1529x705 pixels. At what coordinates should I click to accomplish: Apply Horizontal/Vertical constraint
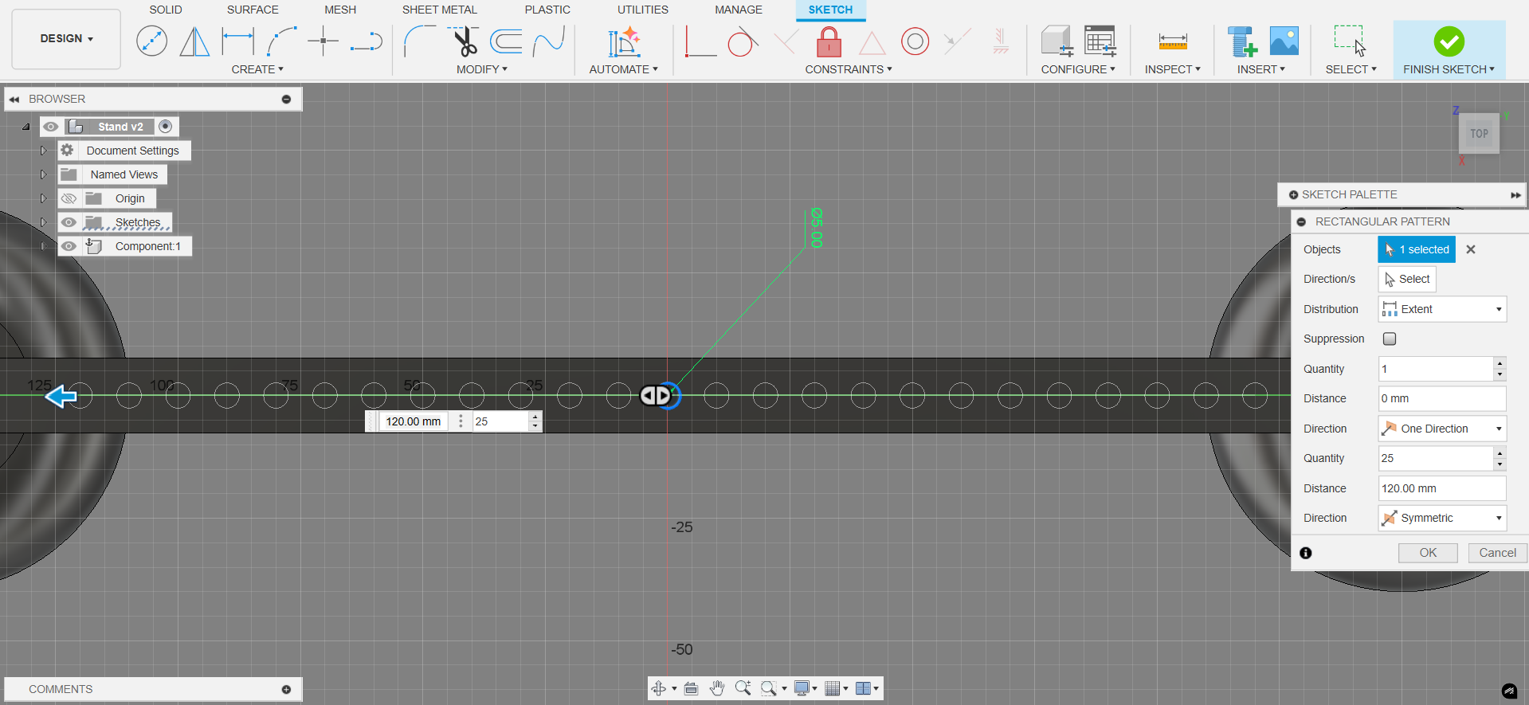[x=700, y=41]
